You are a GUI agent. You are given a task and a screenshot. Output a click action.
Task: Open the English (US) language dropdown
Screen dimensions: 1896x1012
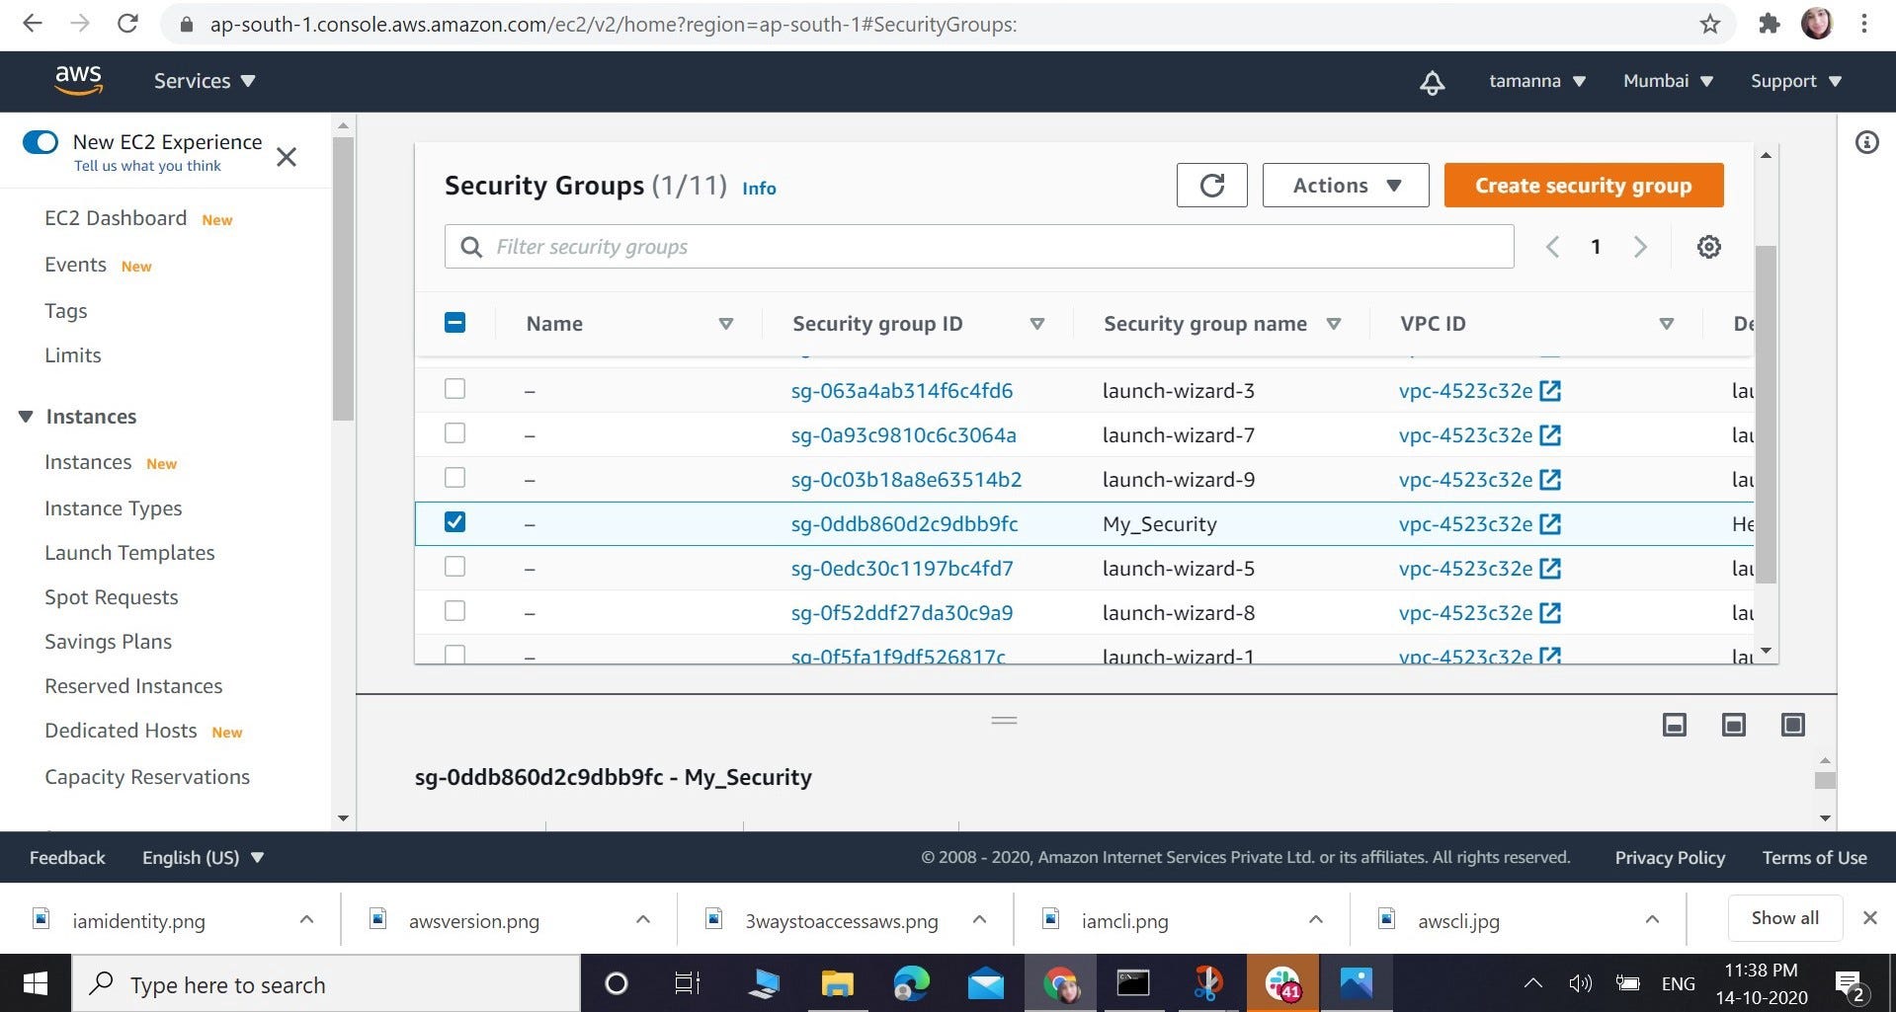pyautogui.click(x=204, y=857)
